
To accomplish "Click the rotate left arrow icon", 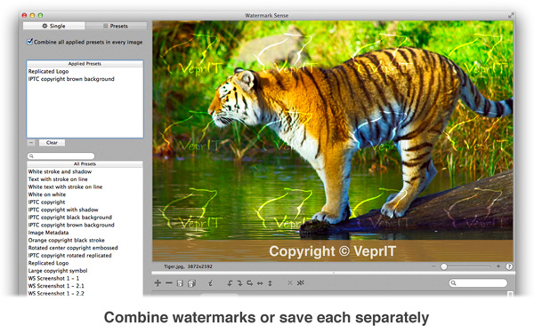I will pyautogui.click(x=230, y=283).
